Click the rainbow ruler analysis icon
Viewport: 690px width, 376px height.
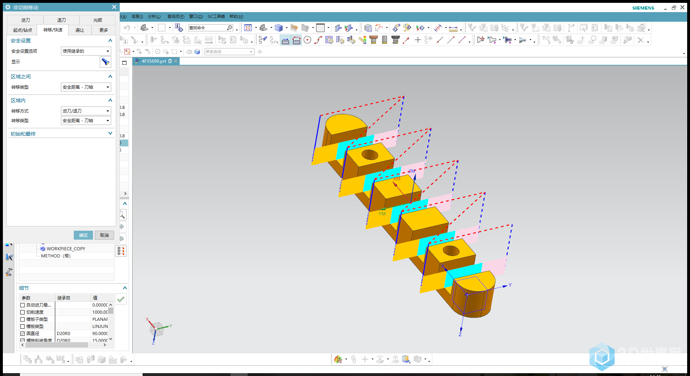pos(362,40)
